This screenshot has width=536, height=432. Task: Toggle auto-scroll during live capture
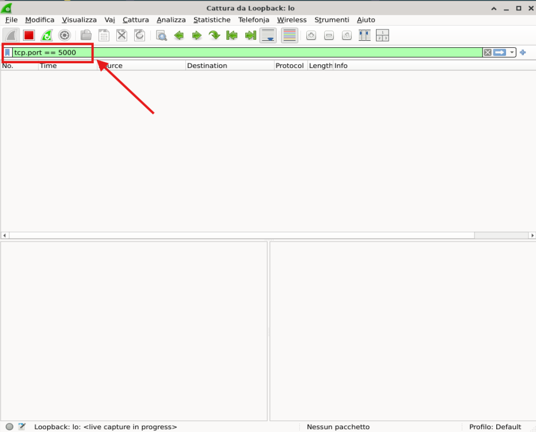pos(268,35)
